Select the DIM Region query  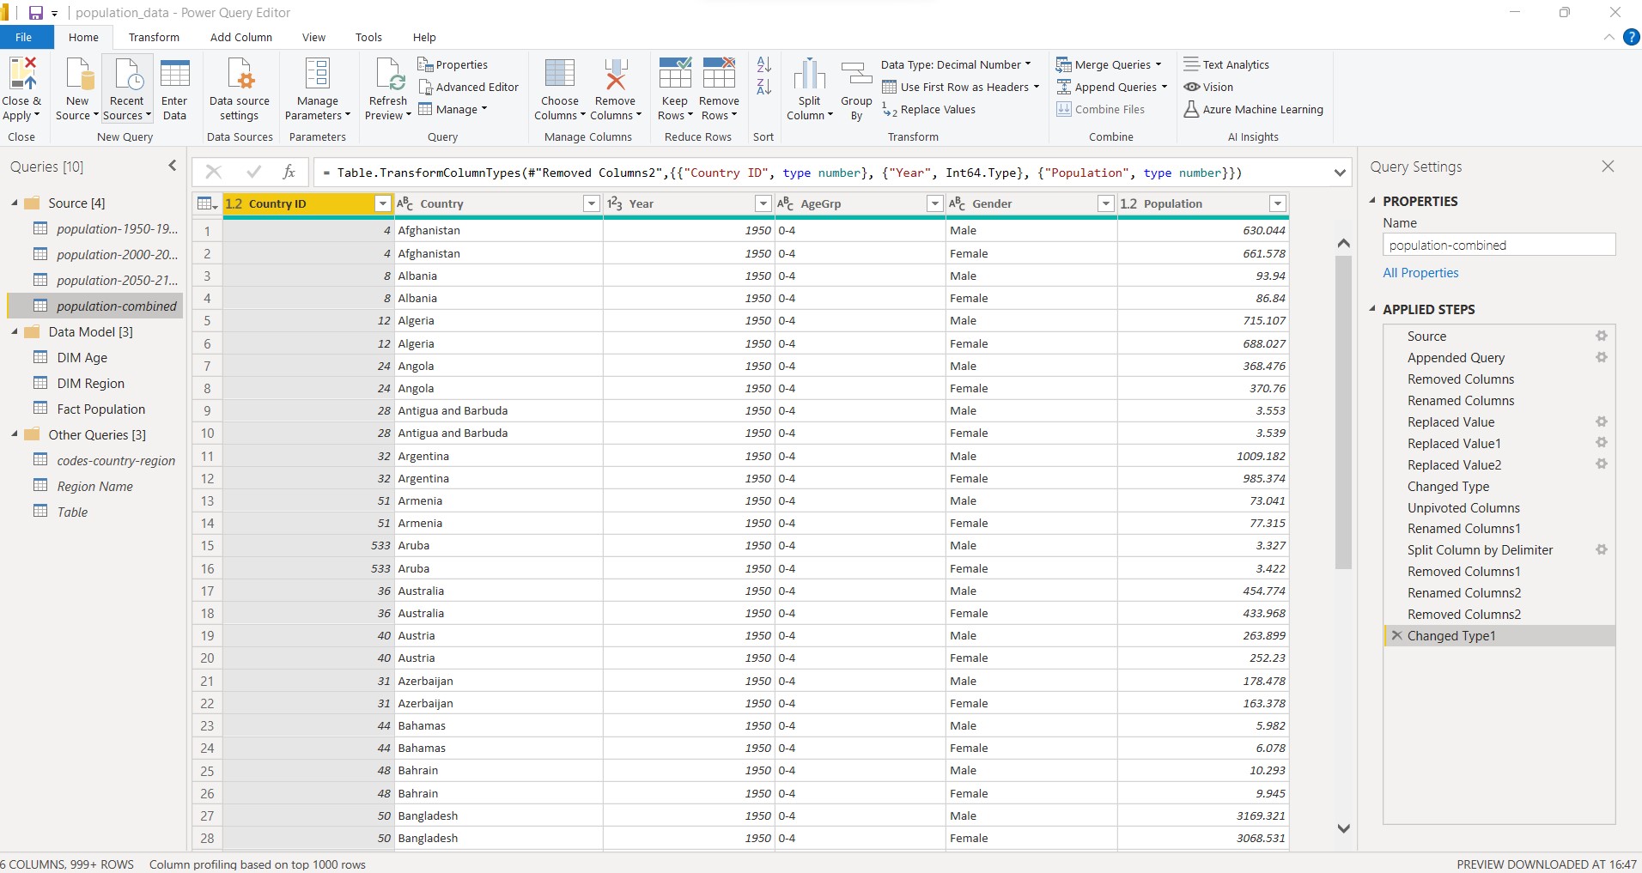coord(90,384)
